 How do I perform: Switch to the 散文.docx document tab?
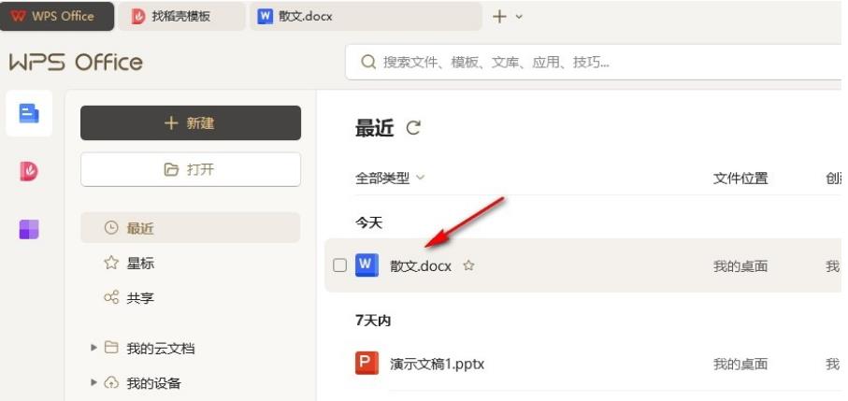point(365,16)
